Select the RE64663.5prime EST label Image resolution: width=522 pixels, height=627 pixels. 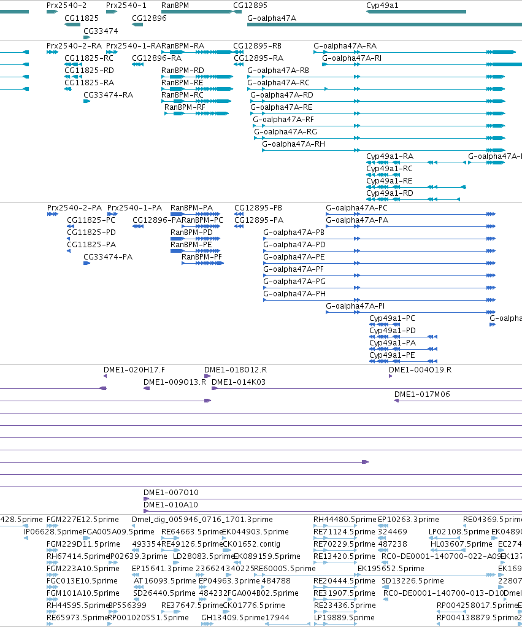tap(192, 532)
